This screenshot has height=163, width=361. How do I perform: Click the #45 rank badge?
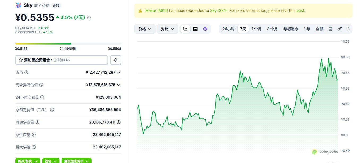[56, 5]
